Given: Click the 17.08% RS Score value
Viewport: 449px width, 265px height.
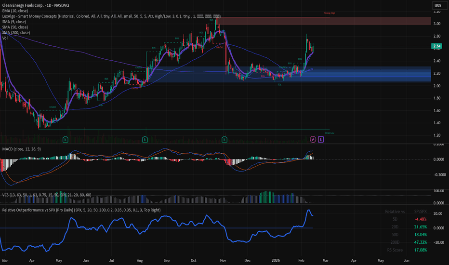Looking at the screenshot, I should tap(421, 250).
